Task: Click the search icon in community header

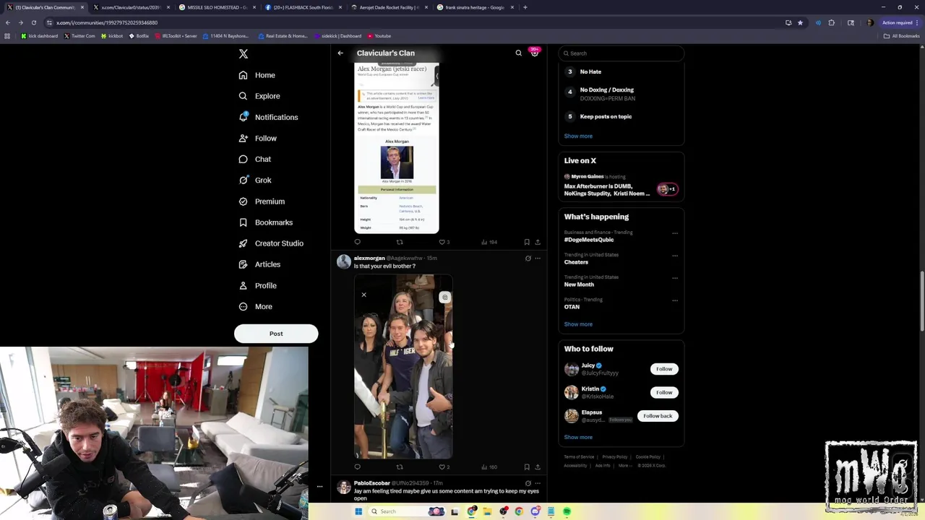Action: click(518, 53)
